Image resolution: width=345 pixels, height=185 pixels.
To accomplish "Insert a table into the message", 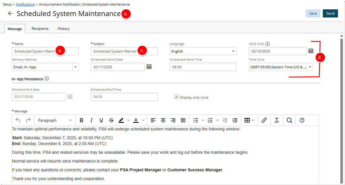I will coord(247,120).
